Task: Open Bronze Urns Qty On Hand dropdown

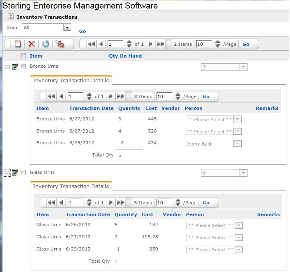Action: pos(224,67)
